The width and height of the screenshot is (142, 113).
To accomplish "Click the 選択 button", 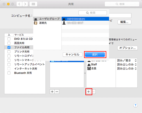I will click(95, 55).
